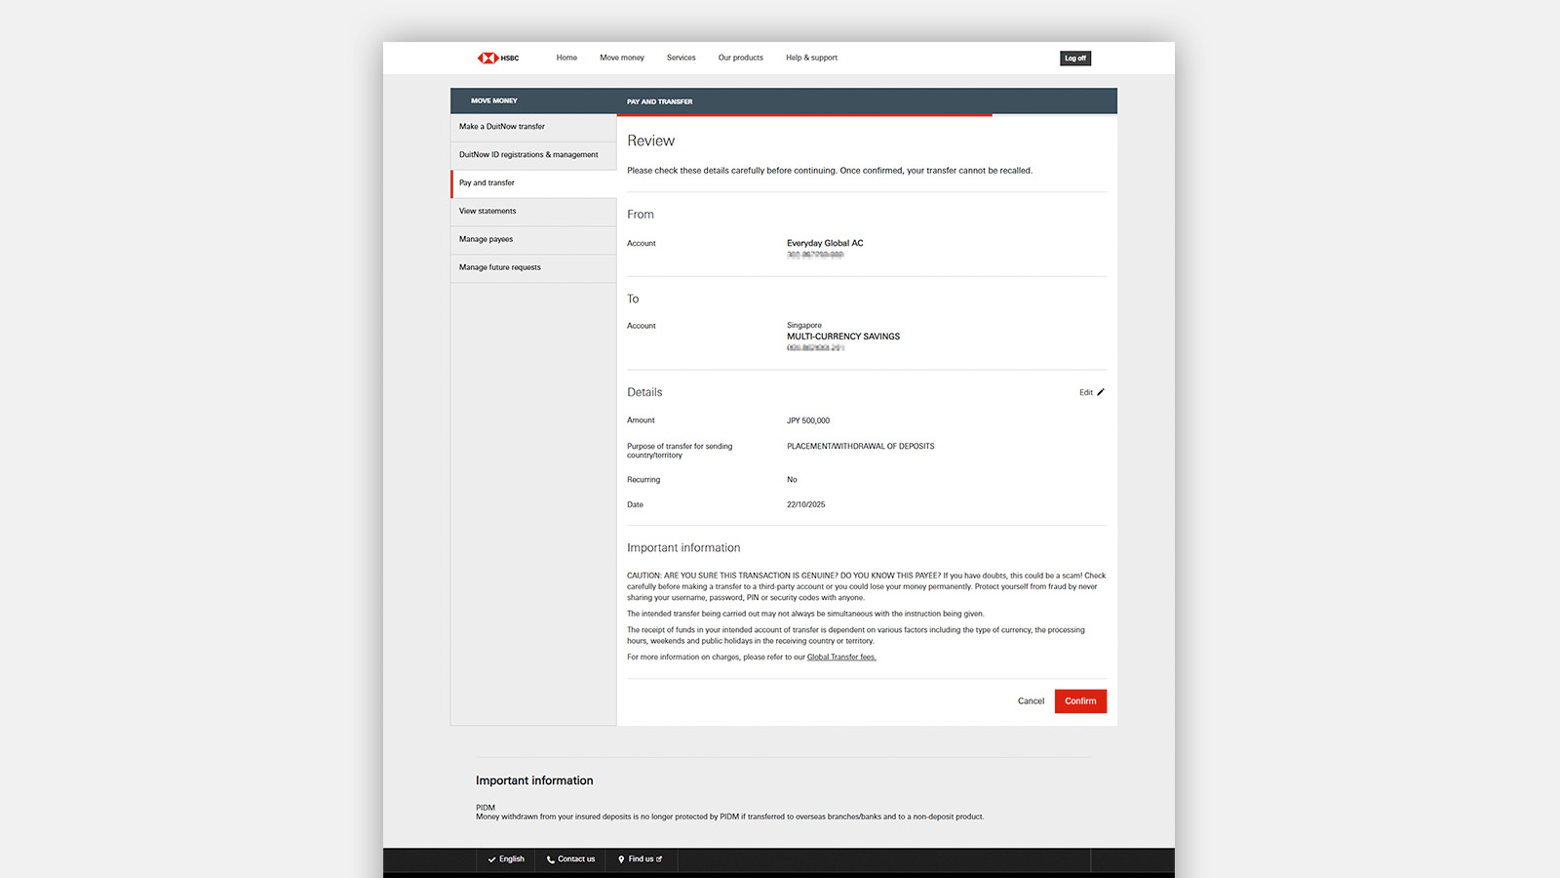Confirm the JPY 500,000 transfer

point(1080,701)
